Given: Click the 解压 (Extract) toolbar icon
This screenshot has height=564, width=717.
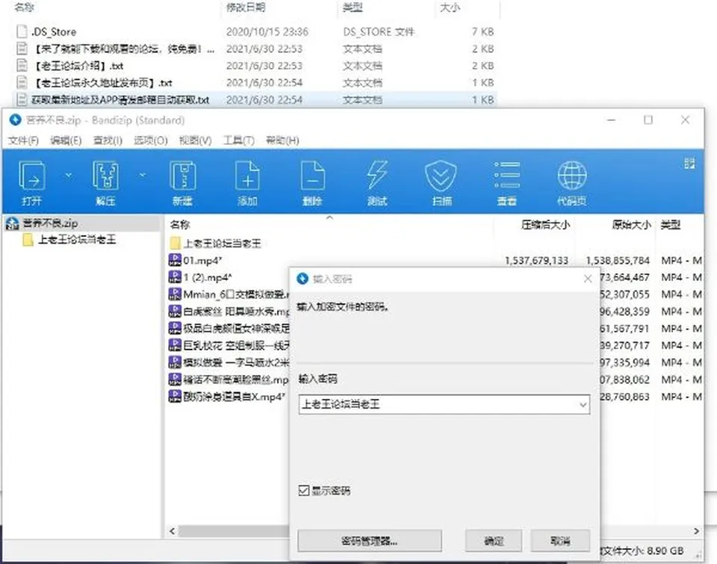Looking at the screenshot, I should coord(105,176).
